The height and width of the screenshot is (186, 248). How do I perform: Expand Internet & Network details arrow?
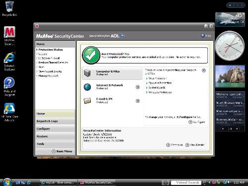(137, 87)
